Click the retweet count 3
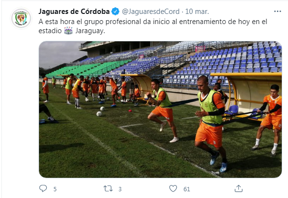Image resolution: width=288 pixels, height=198 pixels. (120, 189)
